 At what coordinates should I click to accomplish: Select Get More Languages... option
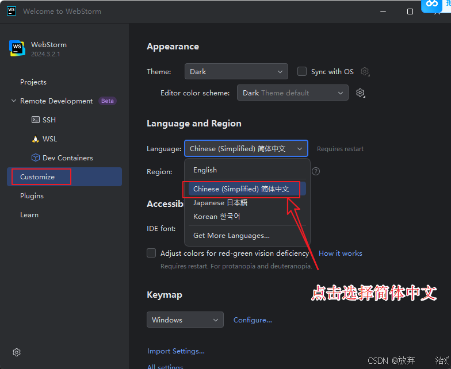pos(247,236)
